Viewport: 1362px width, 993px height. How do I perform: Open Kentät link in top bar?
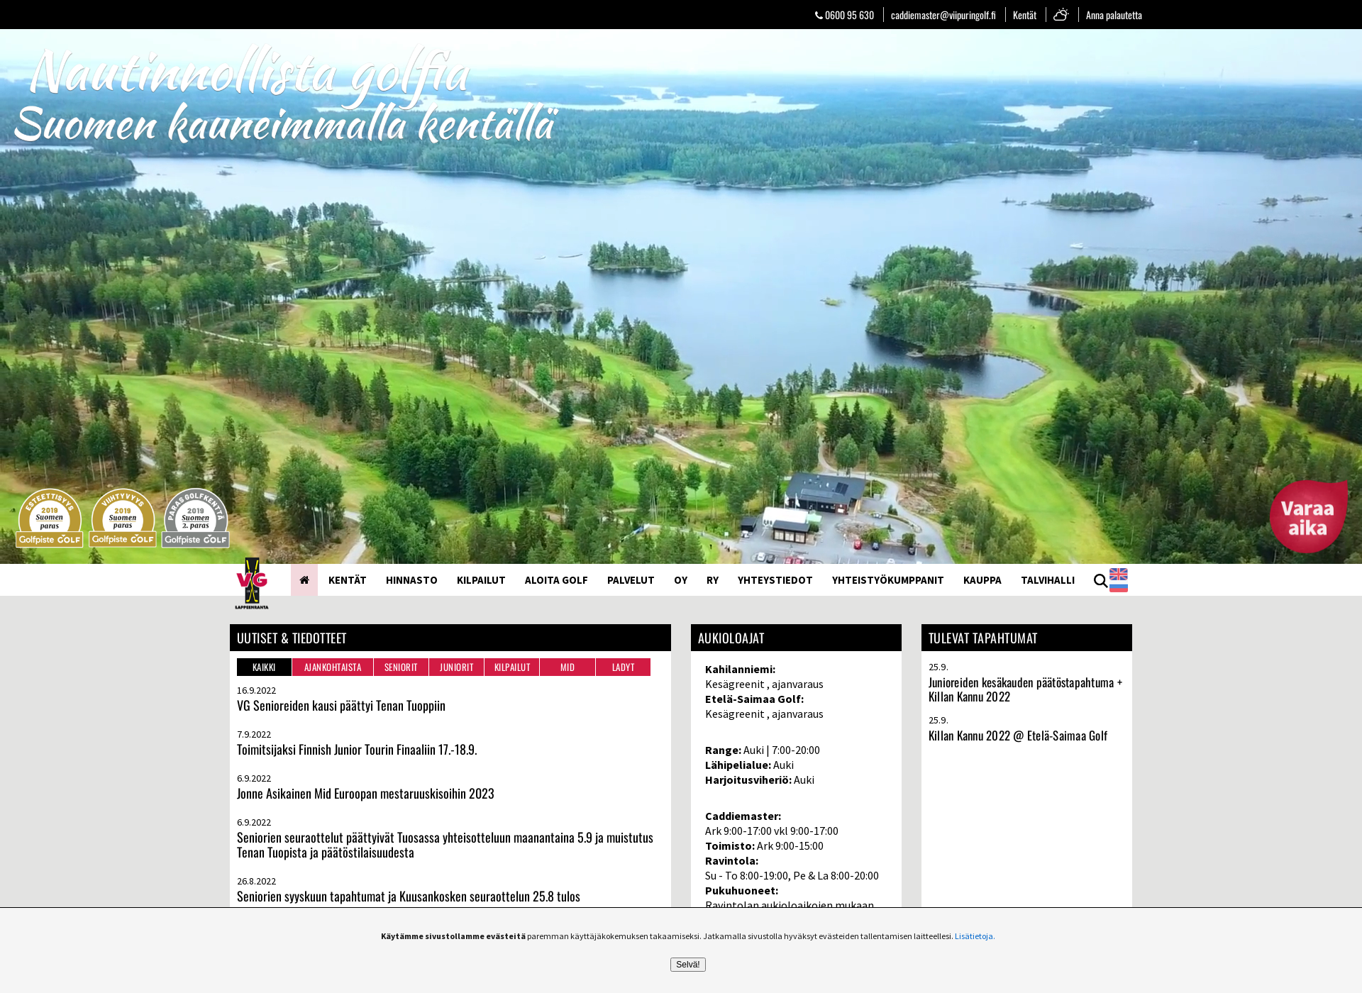pyautogui.click(x=1024, y=15)
